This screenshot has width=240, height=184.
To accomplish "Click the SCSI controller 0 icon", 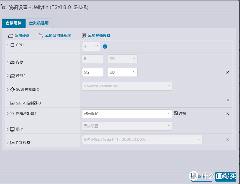I will point(12,89).
